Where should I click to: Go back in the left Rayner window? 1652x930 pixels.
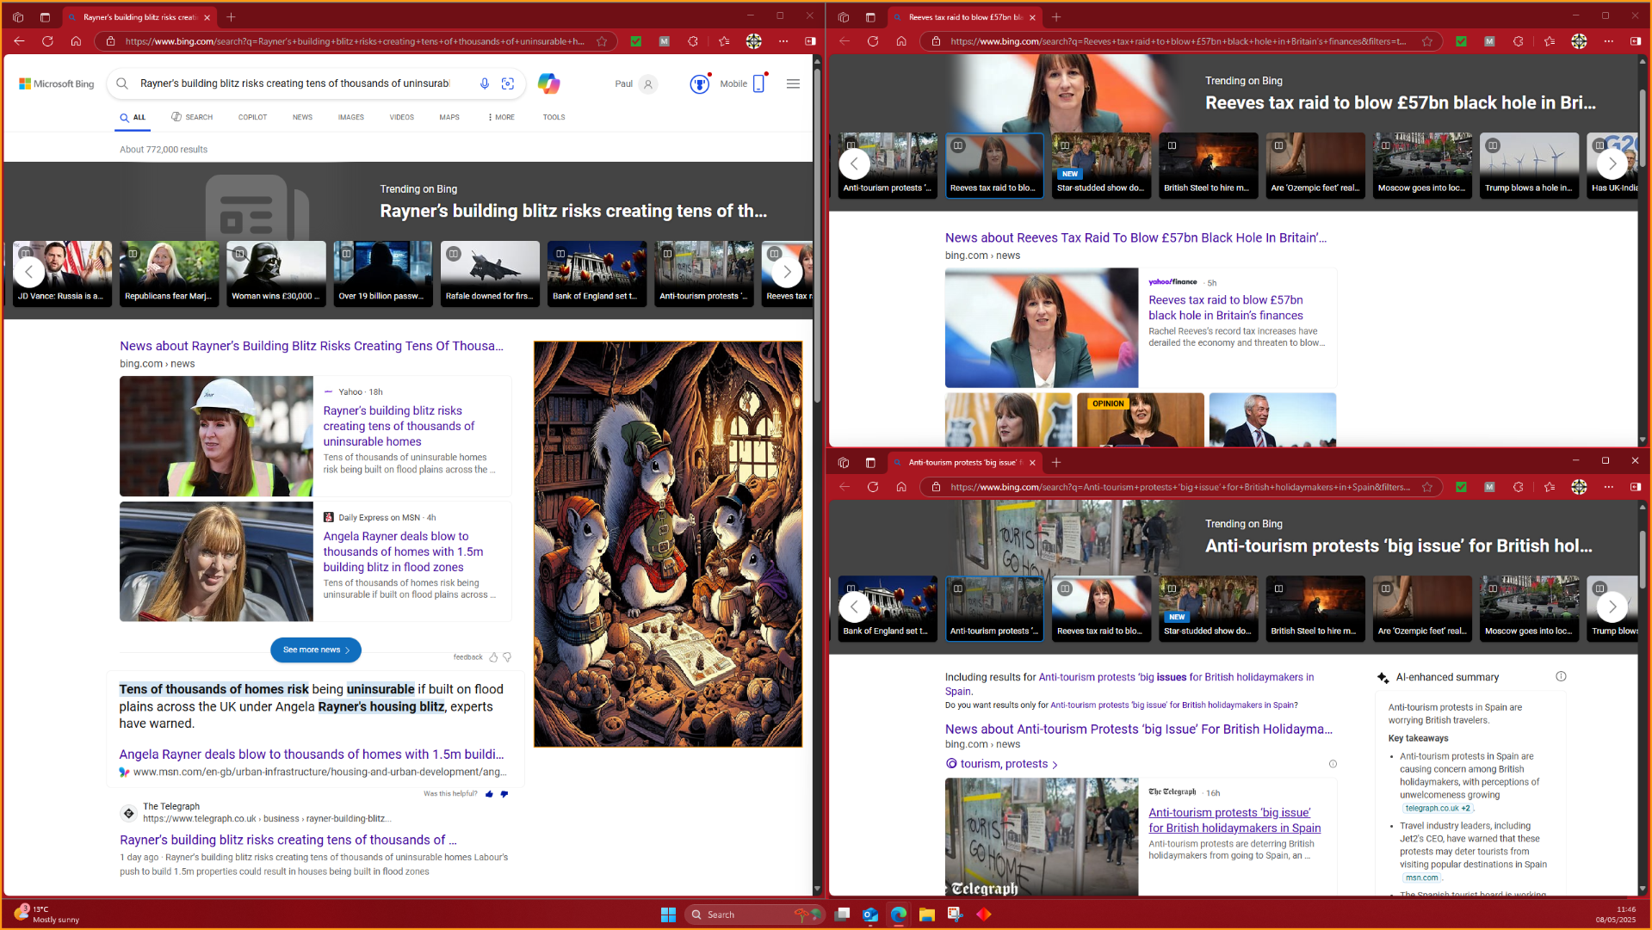pos(19,41)
